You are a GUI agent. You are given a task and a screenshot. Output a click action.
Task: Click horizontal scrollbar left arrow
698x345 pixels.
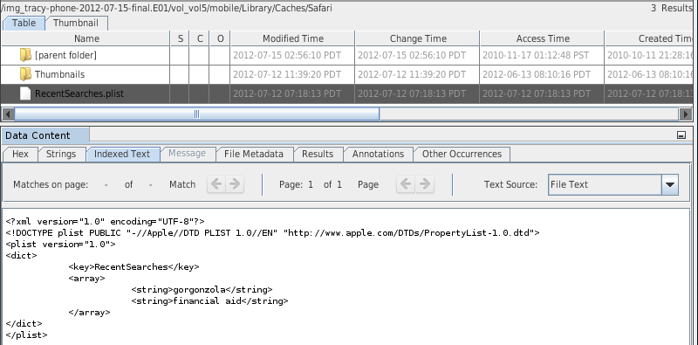point(8,114)
